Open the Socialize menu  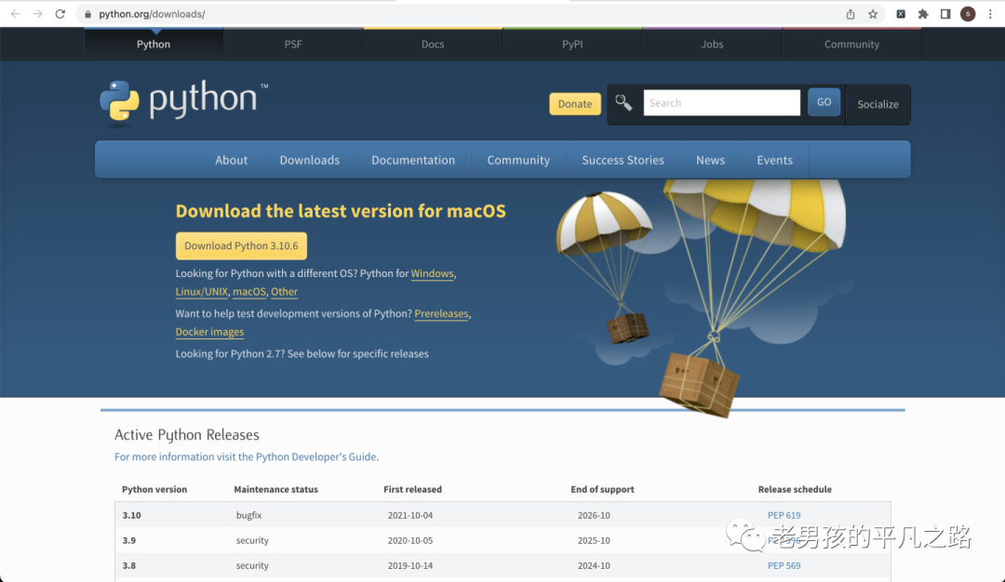[x=878, y=104]
